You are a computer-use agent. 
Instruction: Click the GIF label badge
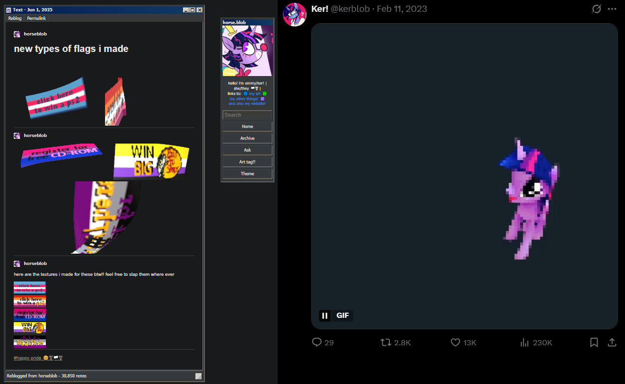[343, 316]
